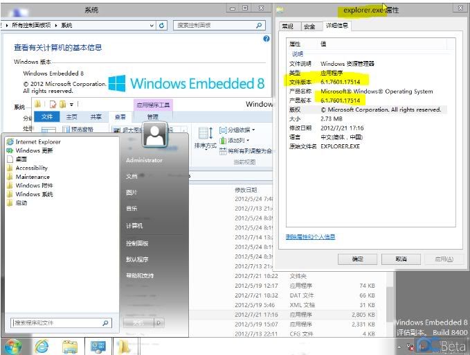Open 图片 in start menu
The height and width of the screenshot is (355, 470).
(x=132, y=192)
